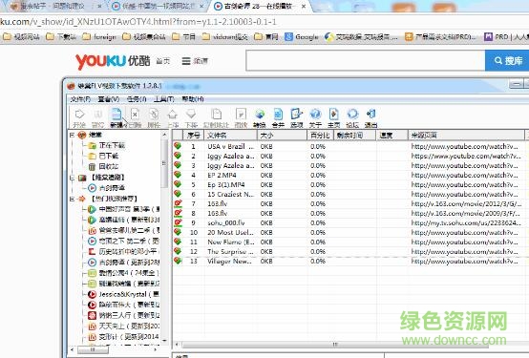Select the row named 15 Craziest N...
Screen dimensions: 529x358
click(350, 195)
